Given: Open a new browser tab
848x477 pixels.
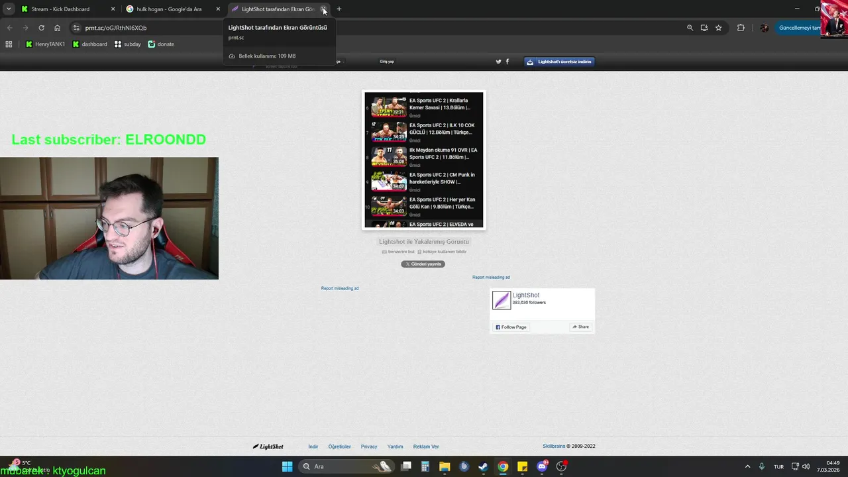Looking at the screenshot, I should 339,9.
